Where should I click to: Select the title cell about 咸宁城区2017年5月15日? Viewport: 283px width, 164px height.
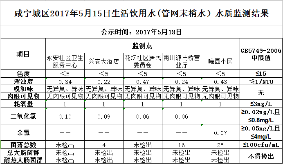point(141,13)
